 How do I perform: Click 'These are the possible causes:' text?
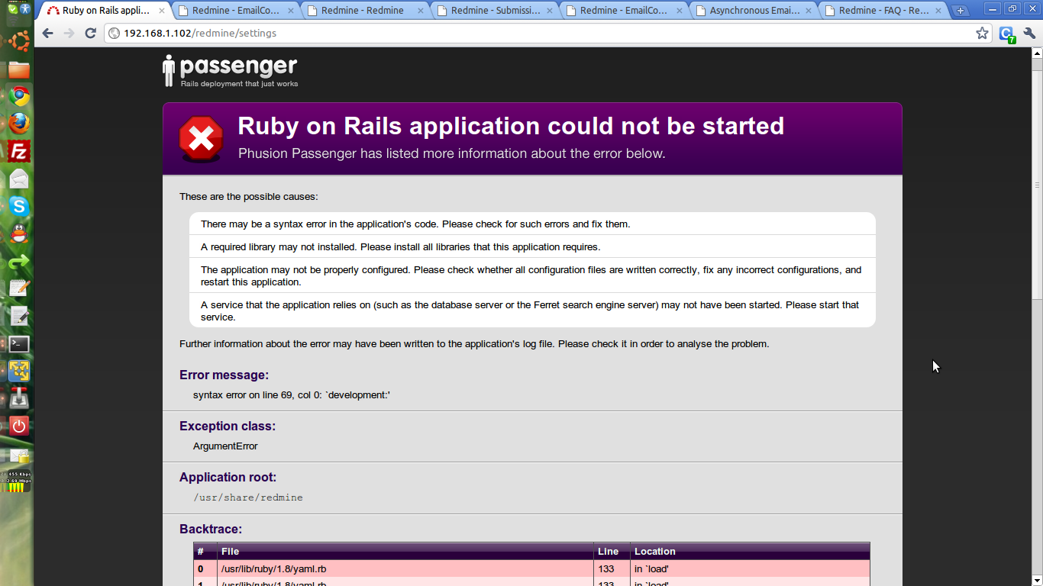(249, 197)
